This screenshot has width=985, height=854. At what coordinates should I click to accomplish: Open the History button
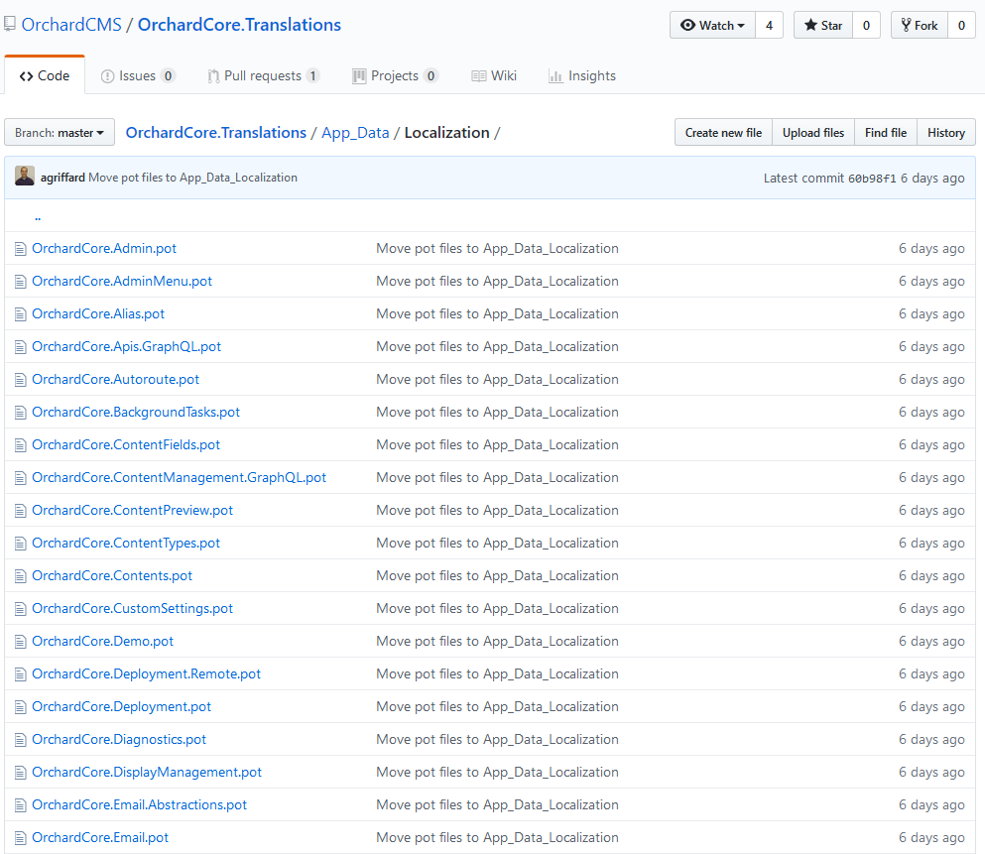(946, 133)
